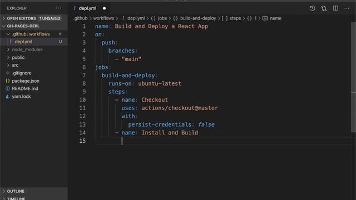Click line number 15 in the gutter
The height and width of the screenshot is (200, 356).
[82, 141]
